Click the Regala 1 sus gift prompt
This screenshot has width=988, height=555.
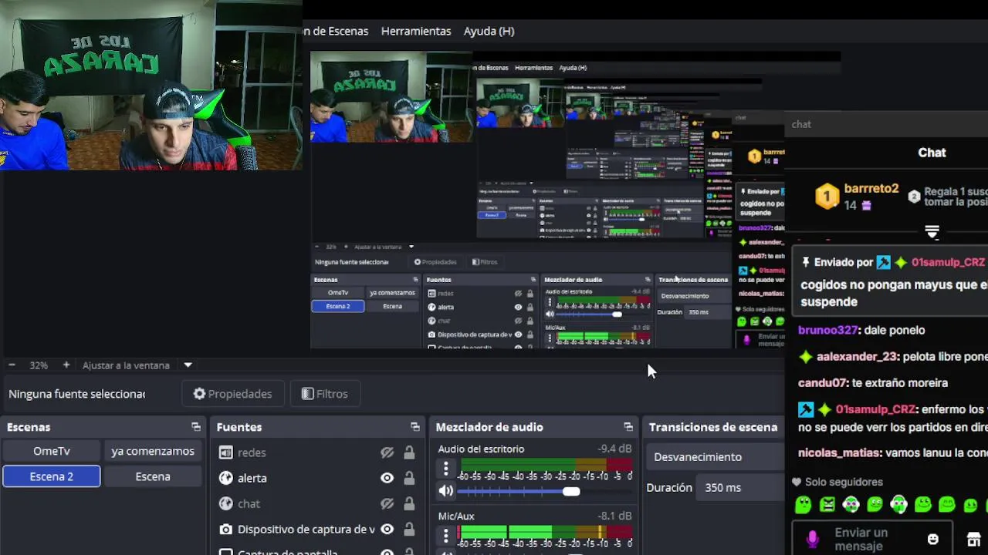[956, 197]
